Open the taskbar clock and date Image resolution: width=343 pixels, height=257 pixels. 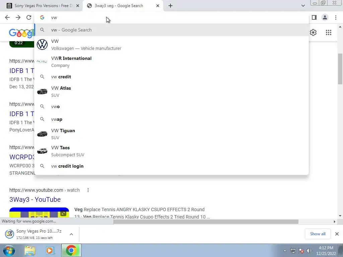pos(326,251)
